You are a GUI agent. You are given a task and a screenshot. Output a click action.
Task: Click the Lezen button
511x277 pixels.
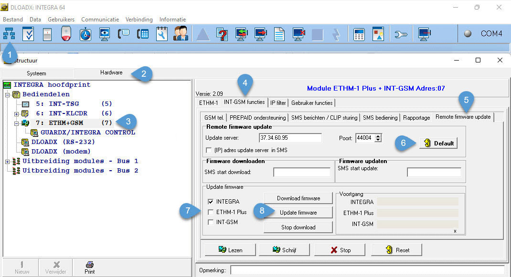[230, 250]
